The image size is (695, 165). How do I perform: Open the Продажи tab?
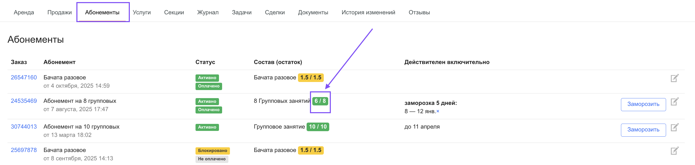(59, 12)
